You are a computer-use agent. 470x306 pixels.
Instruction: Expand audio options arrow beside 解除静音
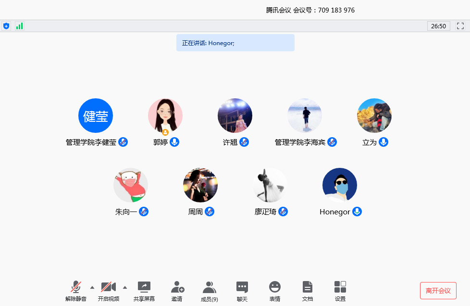tap(92, 288)
